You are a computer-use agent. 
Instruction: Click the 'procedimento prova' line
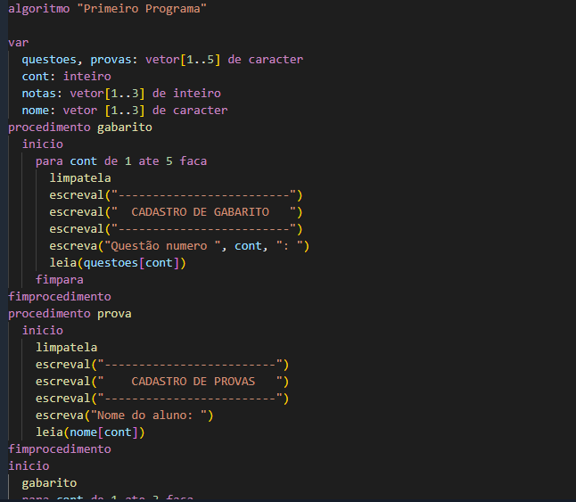[x=70, y=314]
